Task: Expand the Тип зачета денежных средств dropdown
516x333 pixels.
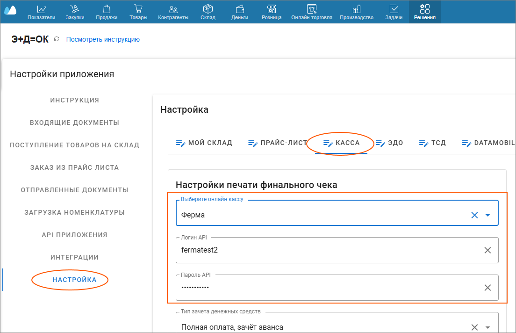Action: 488,327
